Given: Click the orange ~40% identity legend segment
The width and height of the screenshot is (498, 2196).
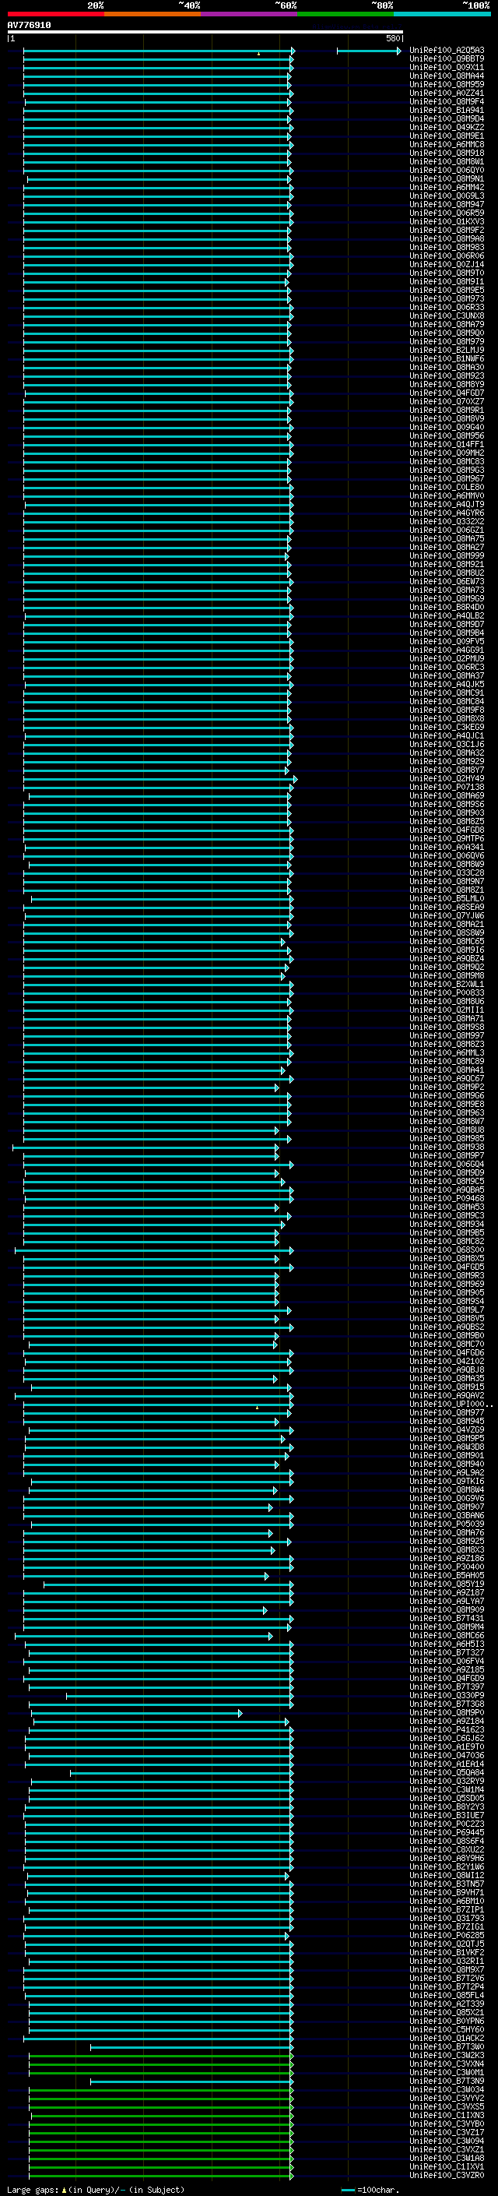Looking at the screenshot, I should [x=153, y=14].
